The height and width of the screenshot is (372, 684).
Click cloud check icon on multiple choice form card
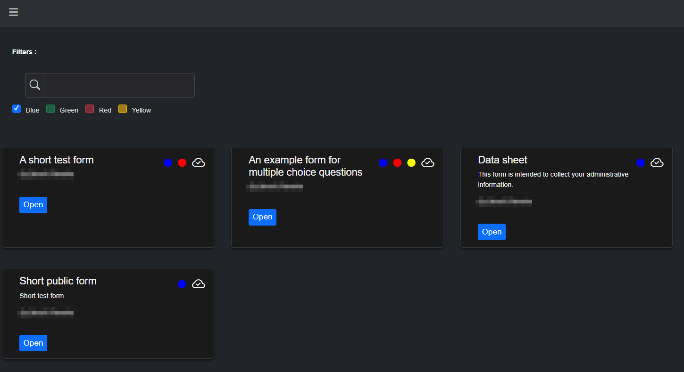(x=428, y=162)
